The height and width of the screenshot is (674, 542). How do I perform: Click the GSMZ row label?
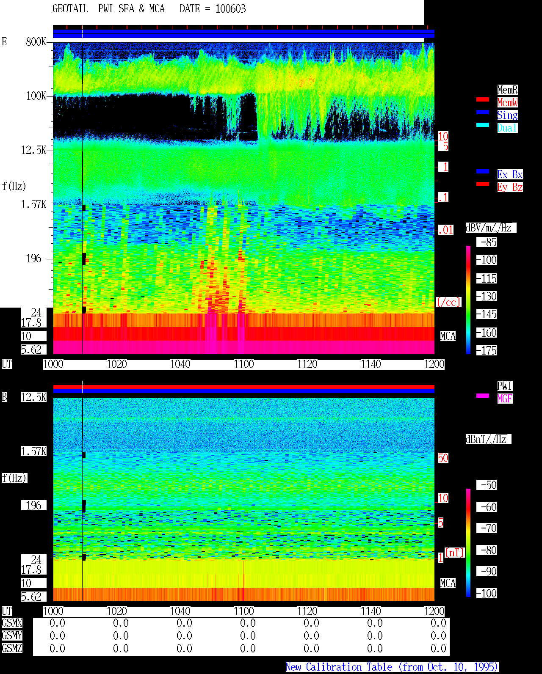point(12,648)
